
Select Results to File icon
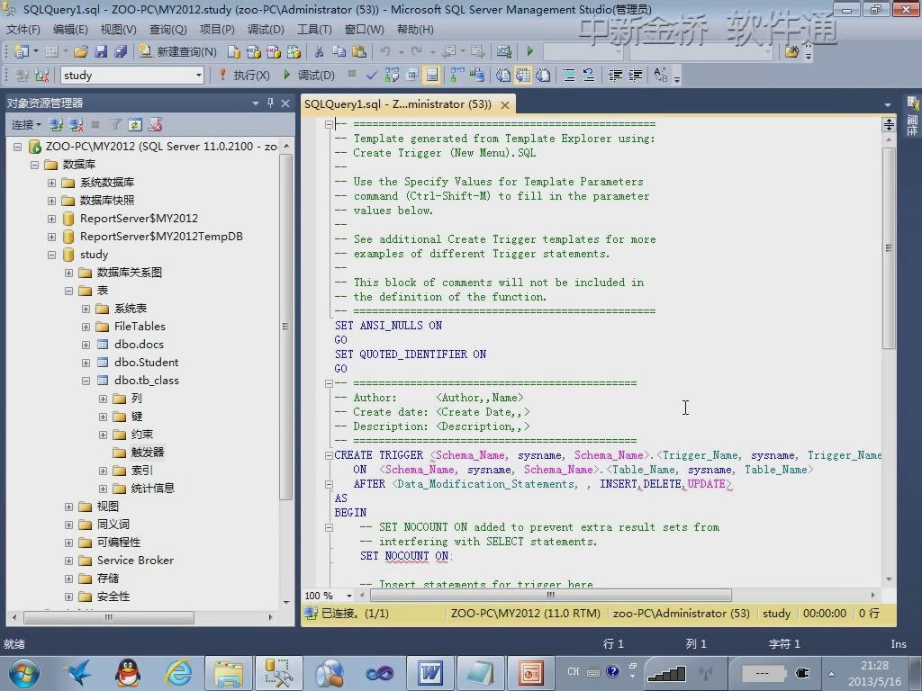(543, 76)
